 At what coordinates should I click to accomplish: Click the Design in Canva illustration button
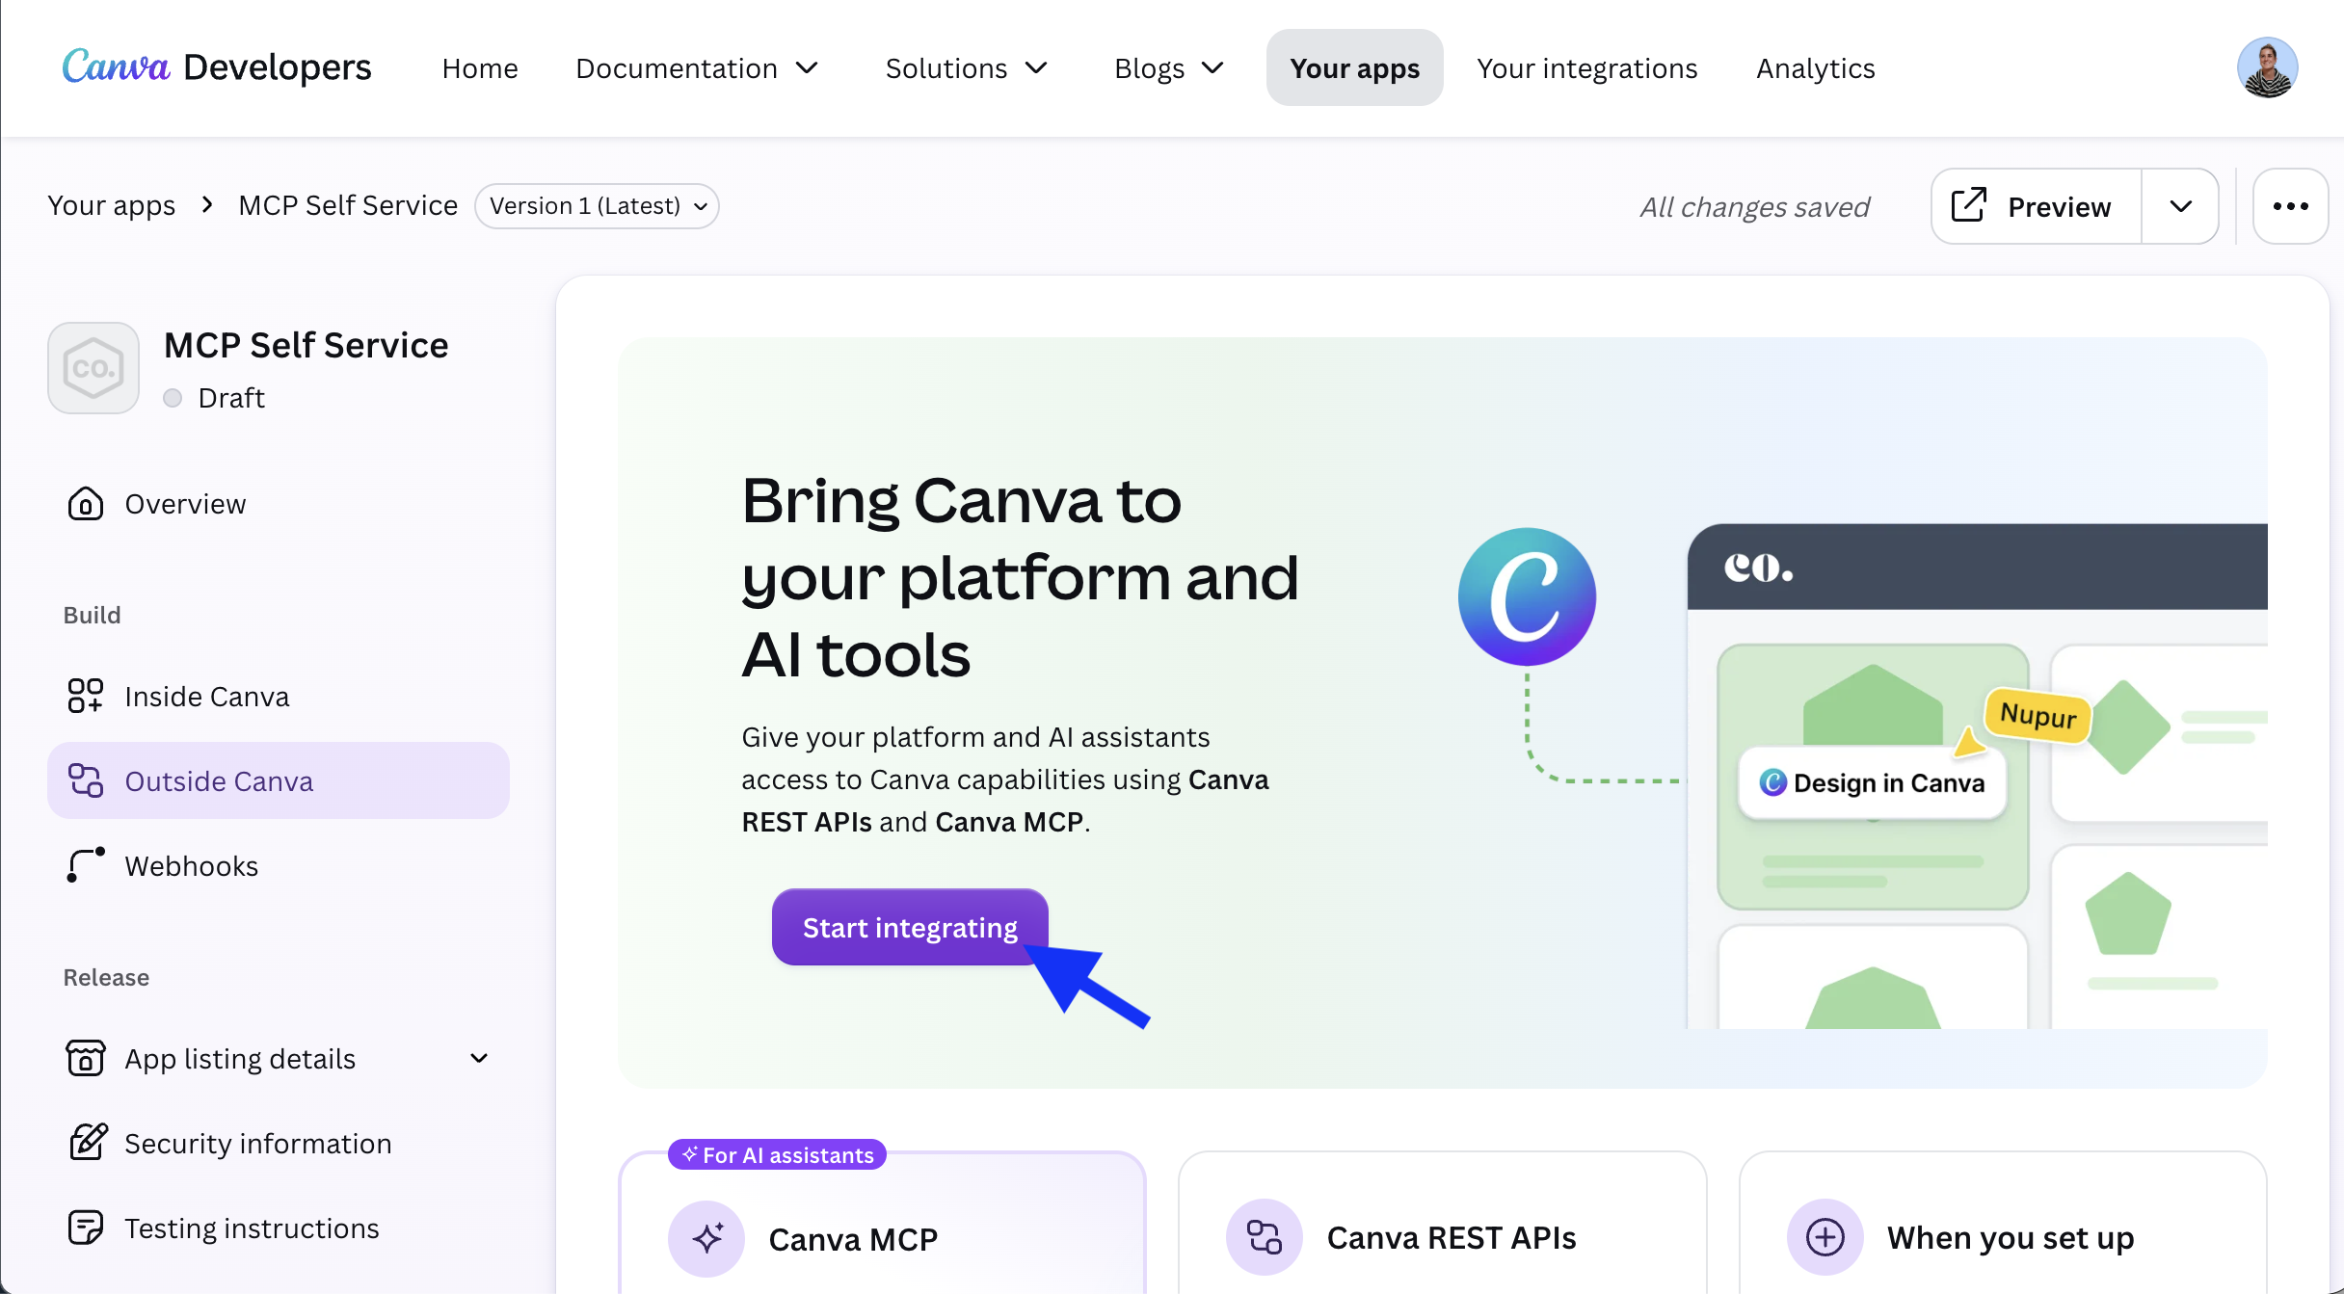click(x=1873, y=782)
